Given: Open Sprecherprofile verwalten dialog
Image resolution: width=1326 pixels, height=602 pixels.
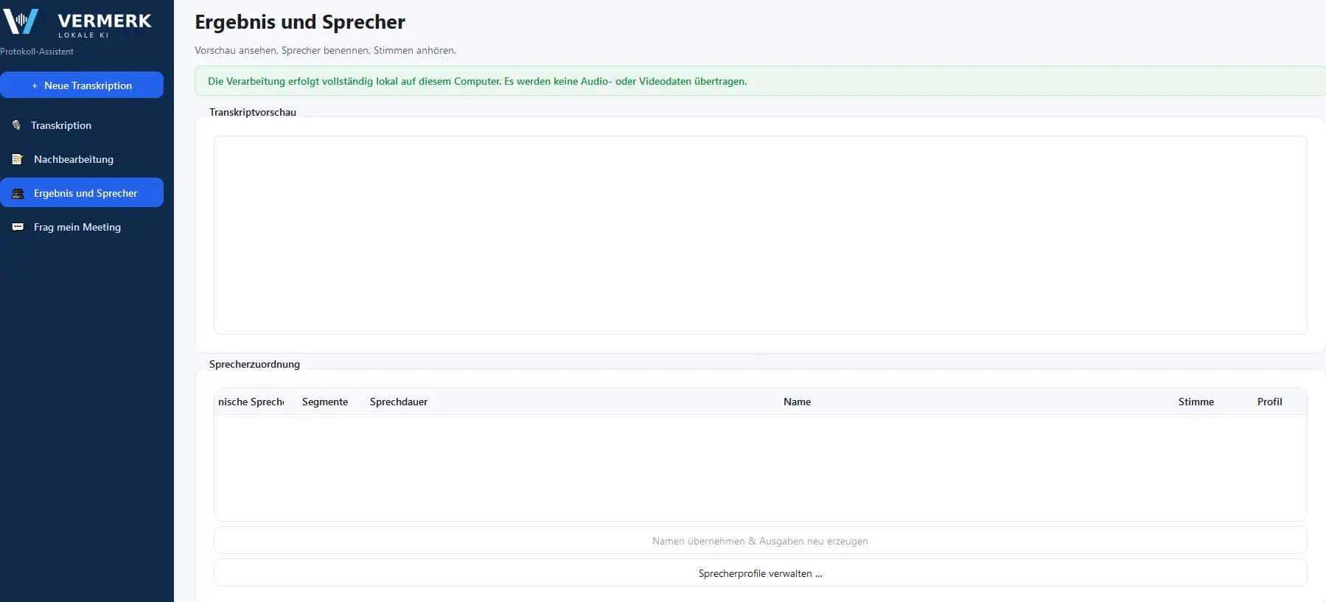Looking at the screenshot, I should coord(760,573).
